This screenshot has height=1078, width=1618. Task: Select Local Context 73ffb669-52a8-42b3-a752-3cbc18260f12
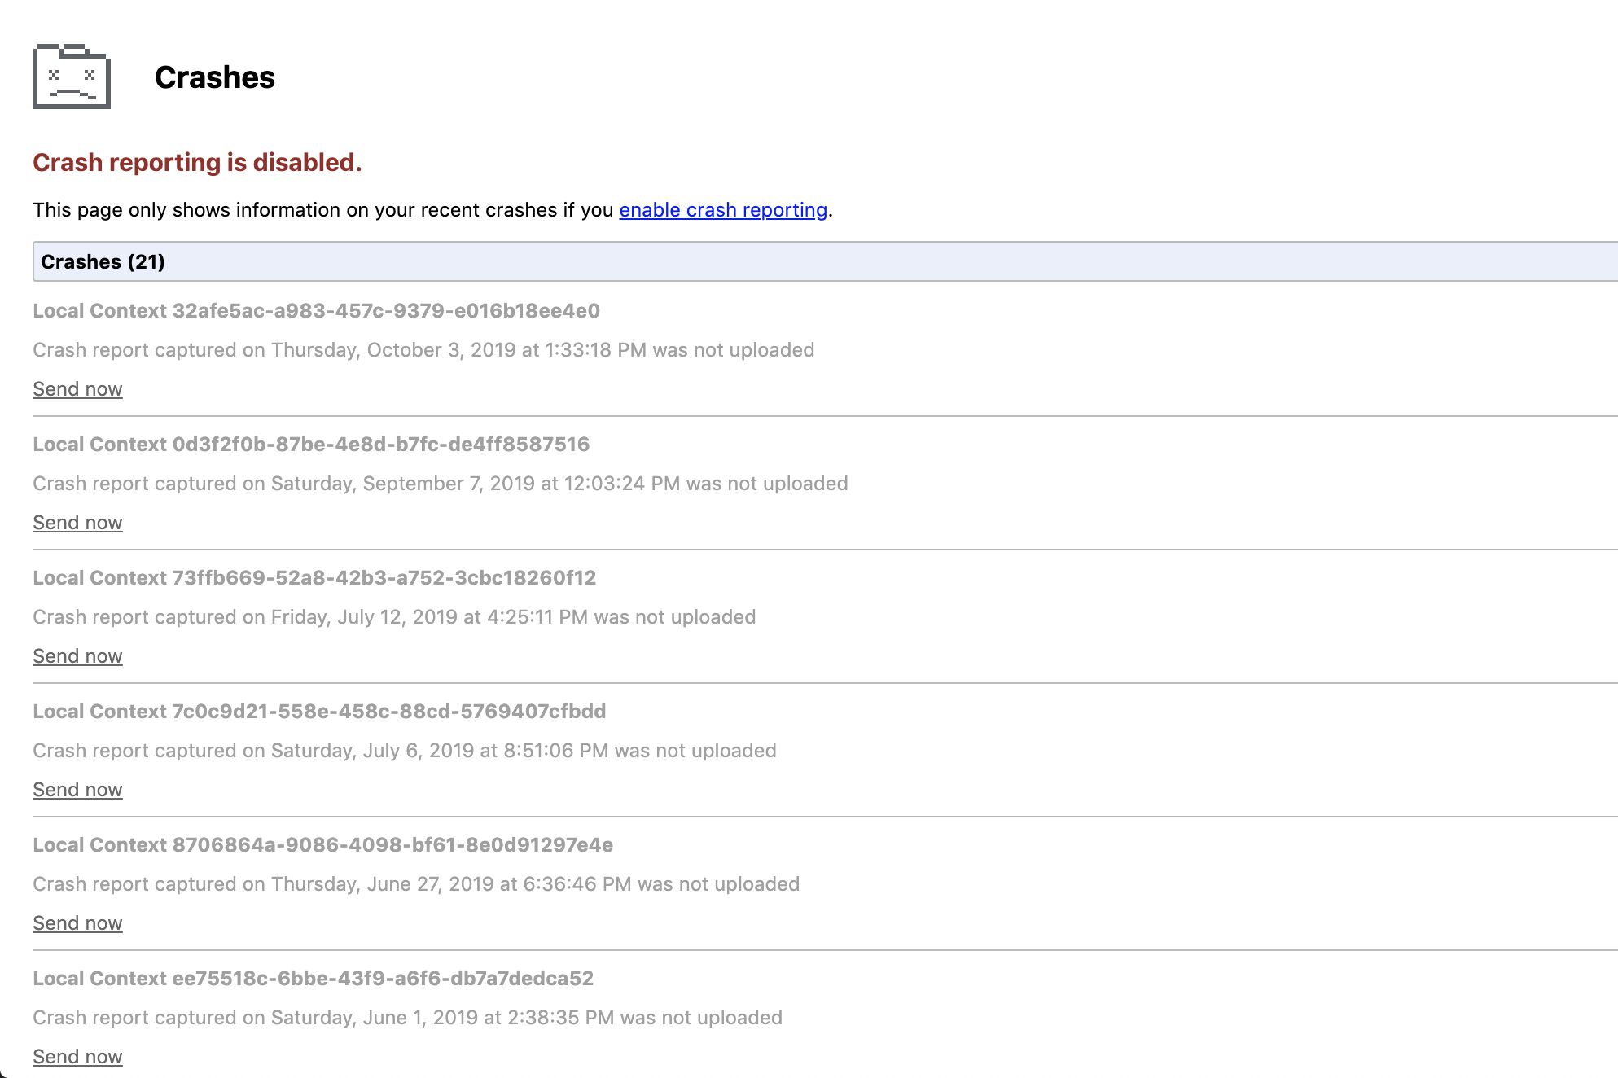(x=314, y=578)
